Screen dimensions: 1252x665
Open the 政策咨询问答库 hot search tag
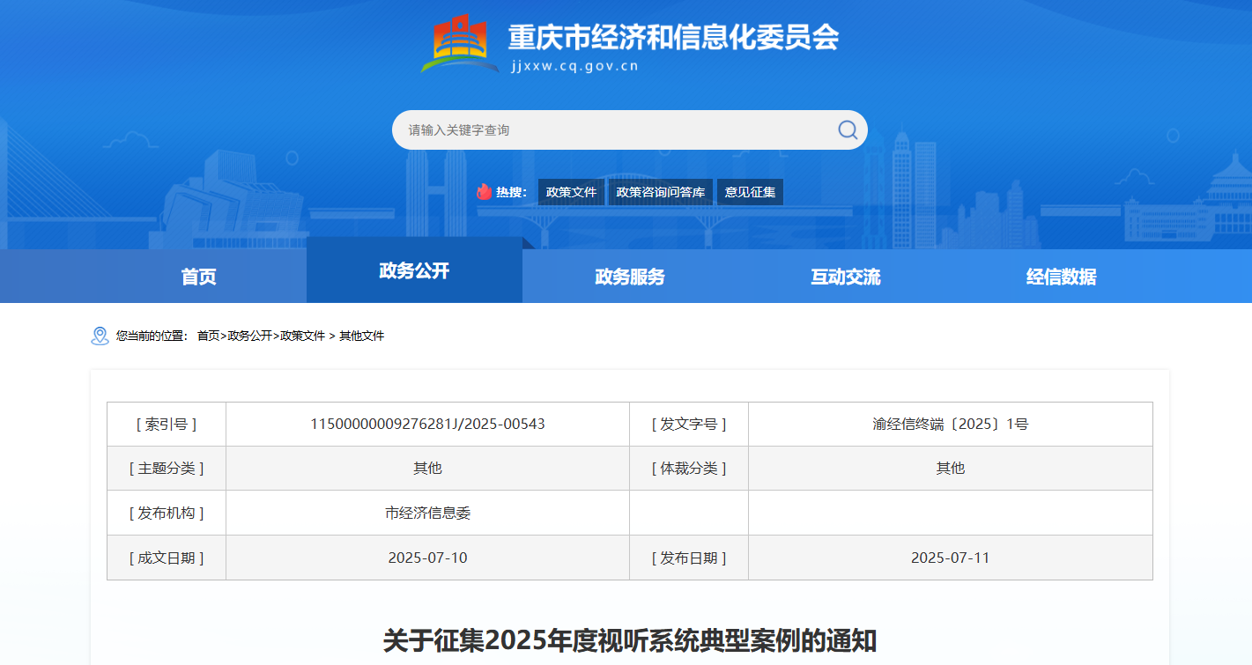point(660,192)
